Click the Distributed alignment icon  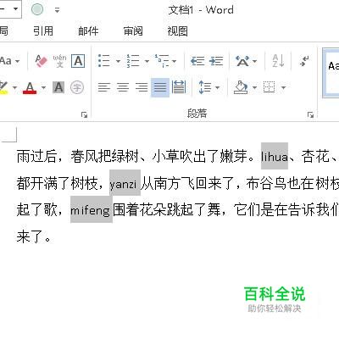179,87
